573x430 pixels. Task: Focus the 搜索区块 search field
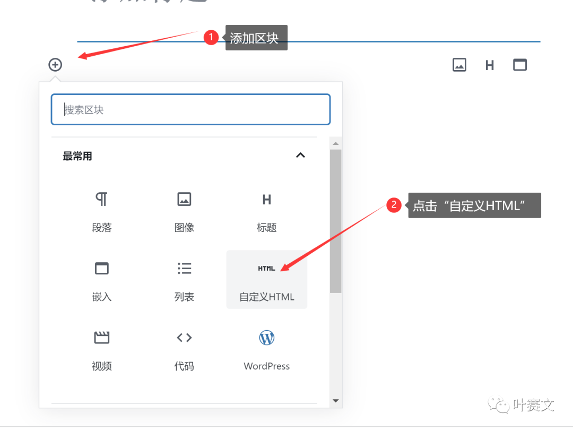(x=190, y=110)
